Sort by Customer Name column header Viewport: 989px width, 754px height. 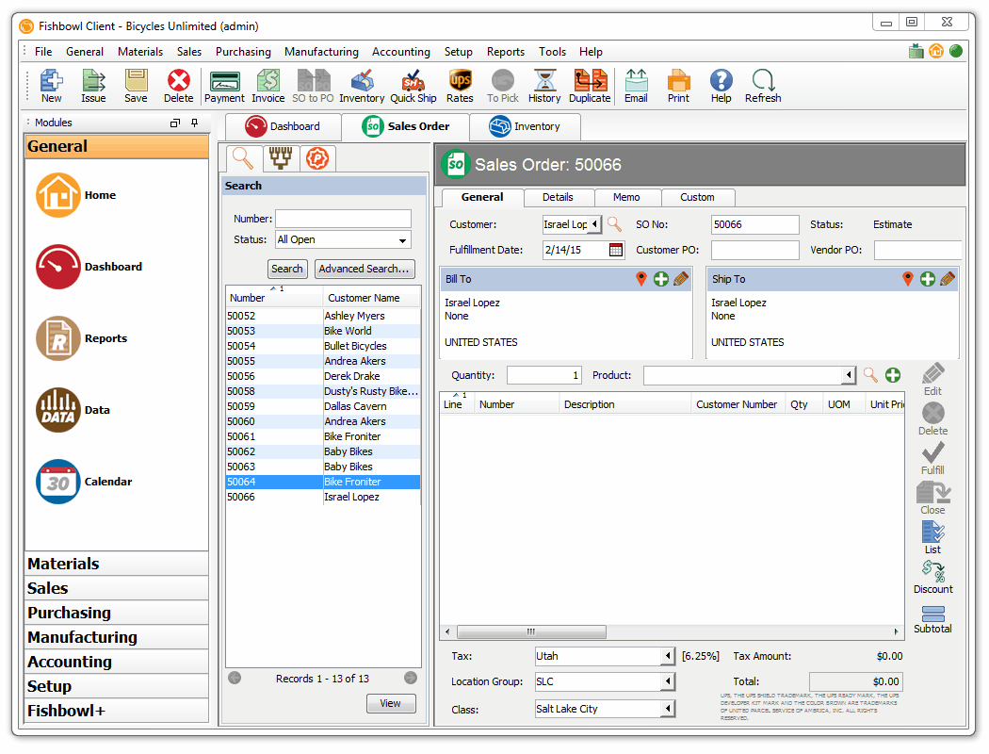(x=371, y=298)
